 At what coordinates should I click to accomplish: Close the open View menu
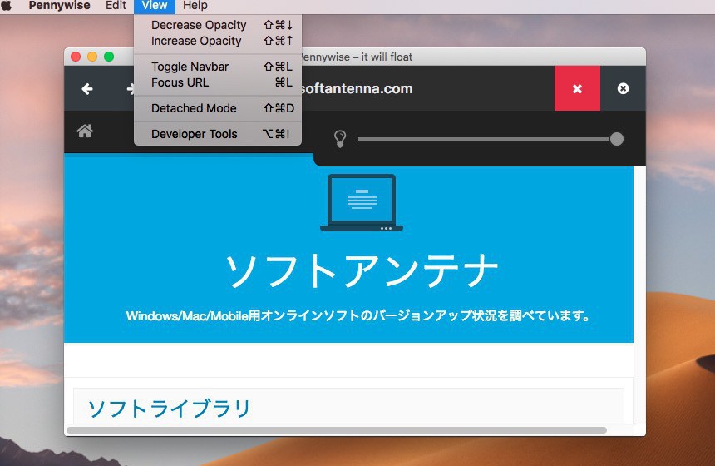(x=155, y=6)
